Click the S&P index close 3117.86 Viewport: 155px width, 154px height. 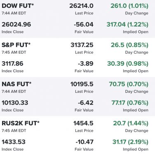point(12,64)
